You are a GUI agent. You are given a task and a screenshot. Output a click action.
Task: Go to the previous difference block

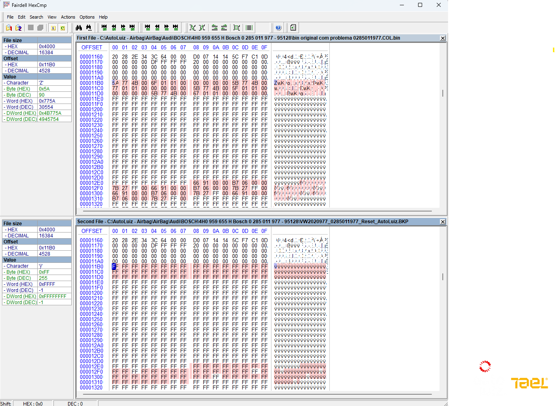point(114,27)
